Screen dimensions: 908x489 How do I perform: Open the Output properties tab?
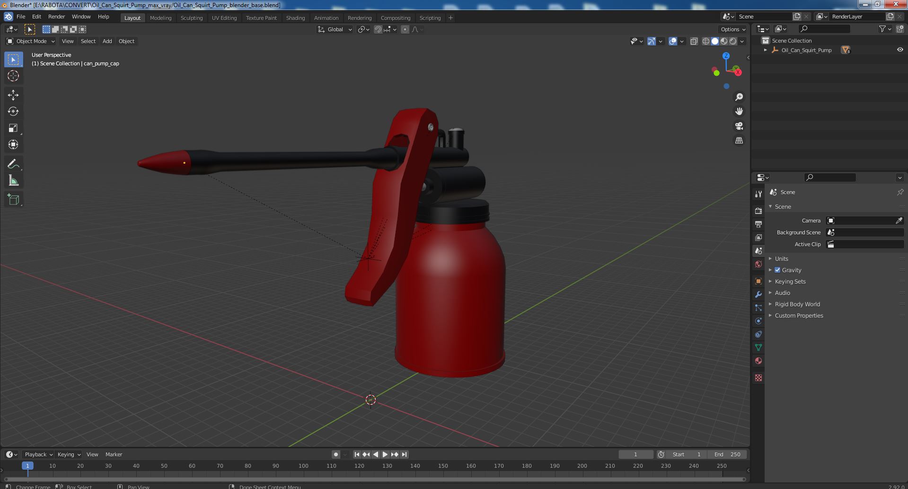[x=758, y=224]
